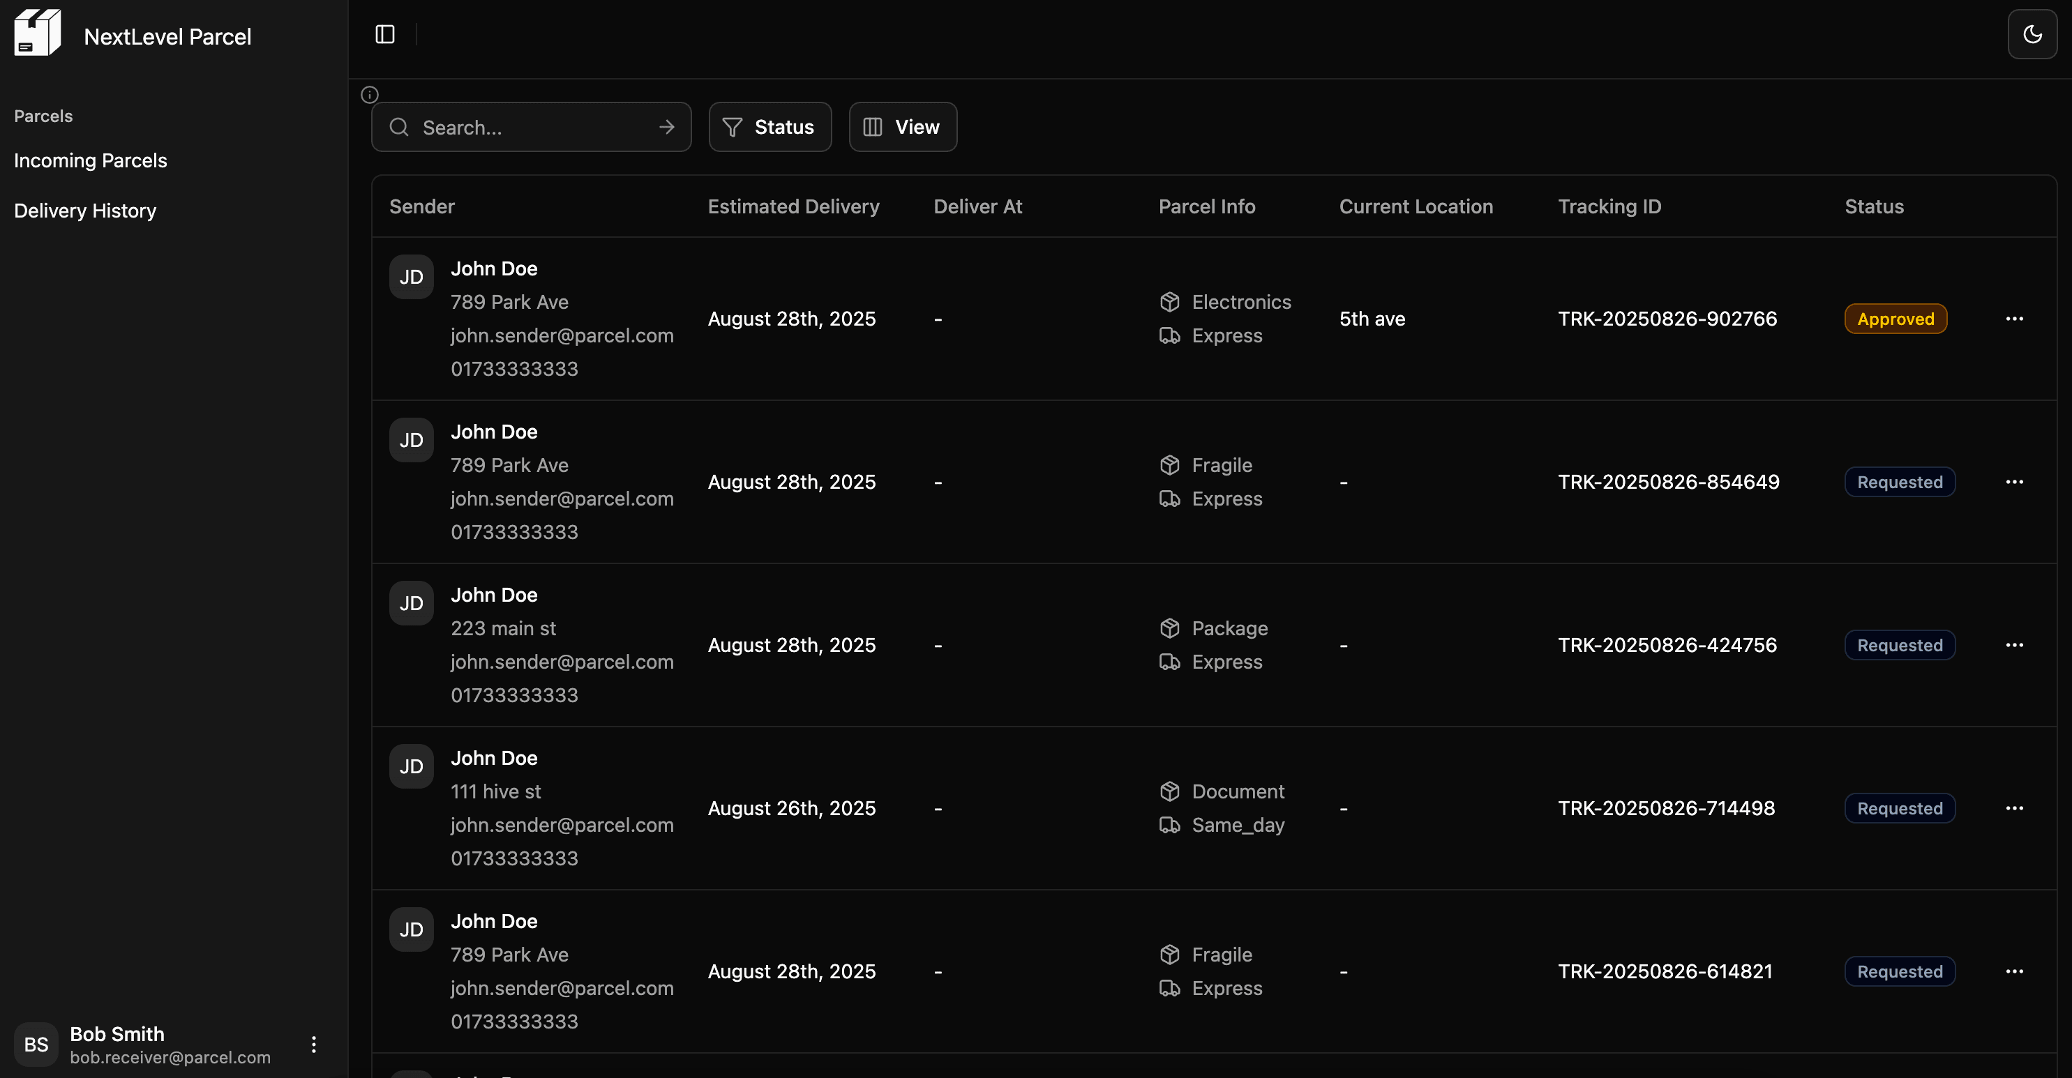This screenshot has width=2072, height=1078.
Task: Click the search arrow submit icon
Action: pos(666,127)
